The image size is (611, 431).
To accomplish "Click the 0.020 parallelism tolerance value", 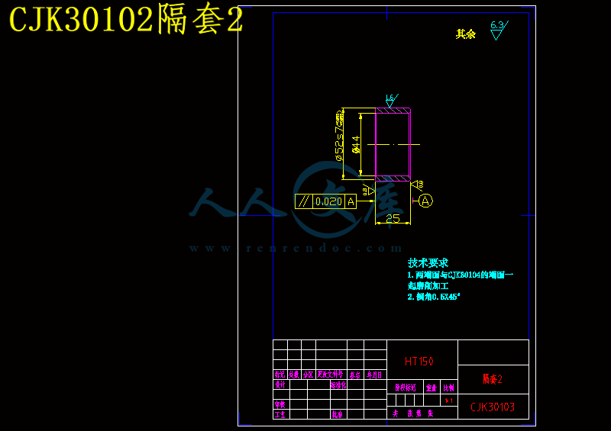I will pyautogui.click(x=328, y=201).
